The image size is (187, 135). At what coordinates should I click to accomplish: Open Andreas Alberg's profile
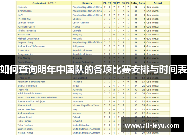point(26,113)
